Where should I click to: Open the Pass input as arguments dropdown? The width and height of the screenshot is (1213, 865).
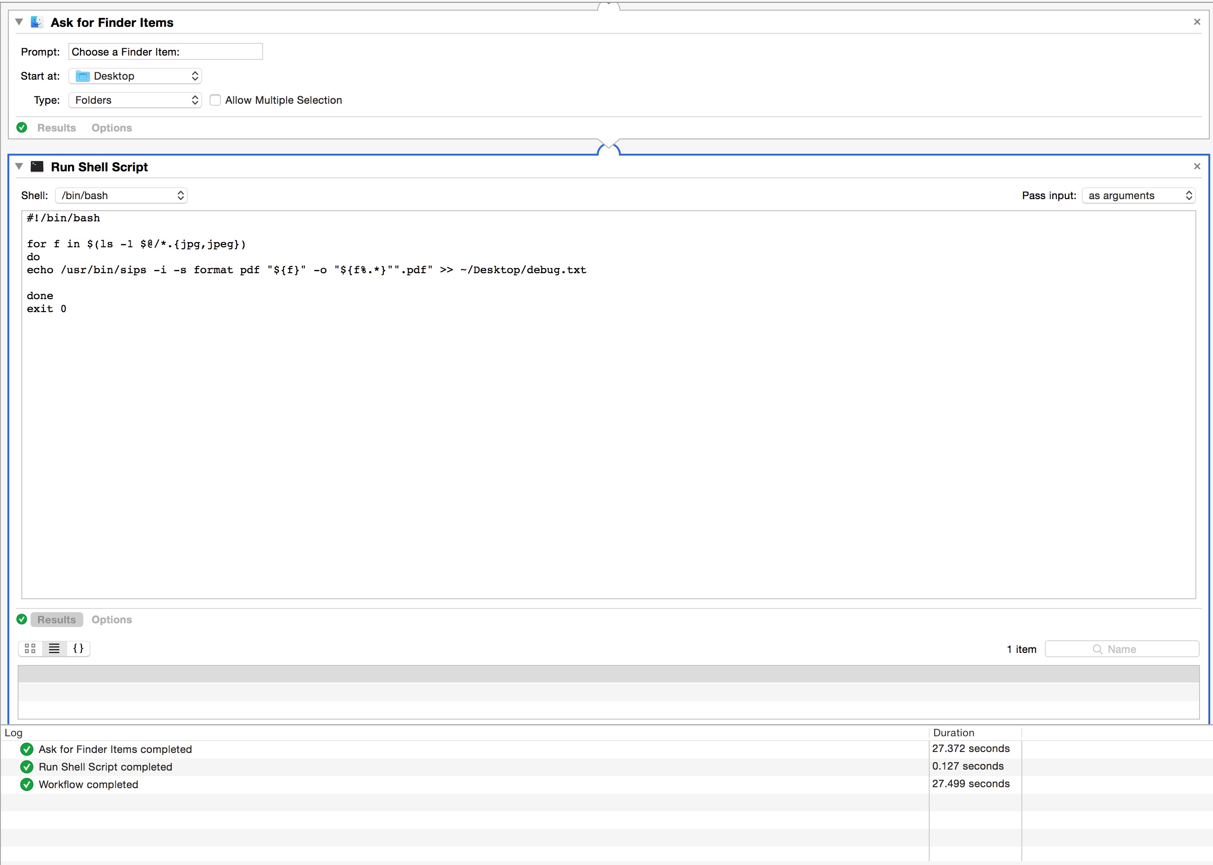[1138, 195]
